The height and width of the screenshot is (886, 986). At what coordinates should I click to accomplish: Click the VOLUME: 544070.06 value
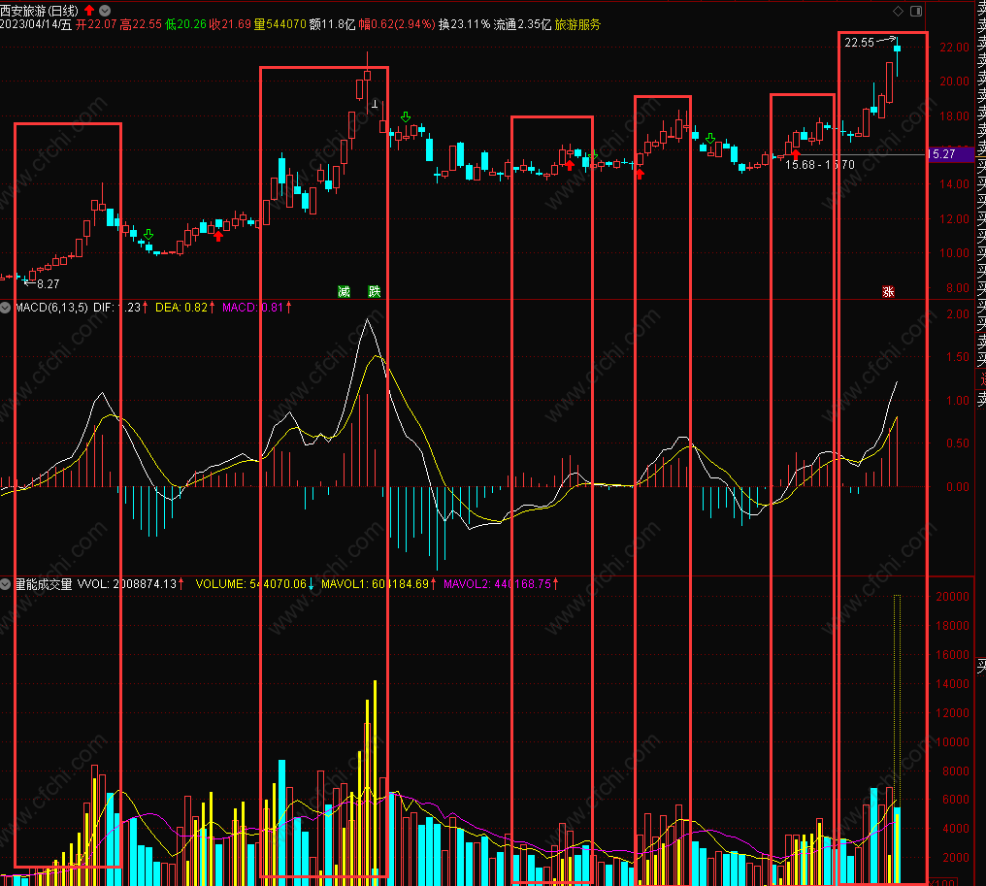pos(251,584)
